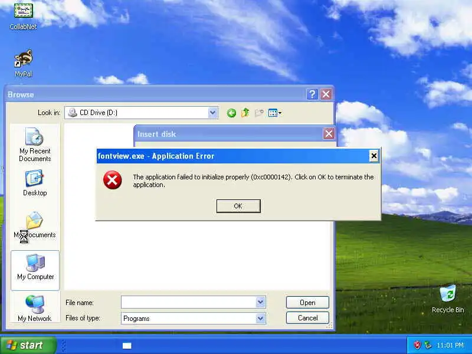The width and height of the screenshot is (472, 354).
Task: Open the Start menu
Action: click(28, 345)
